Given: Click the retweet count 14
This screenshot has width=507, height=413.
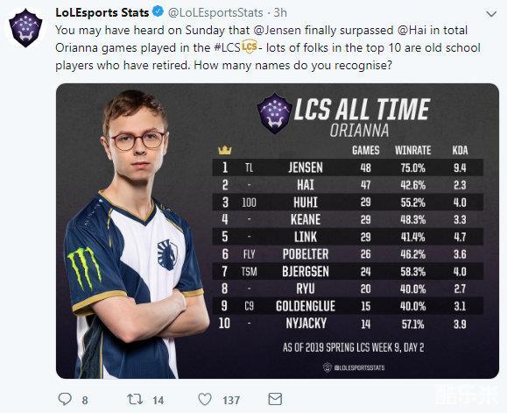Looking at the screenshot, I should click(x=158, y=401).
